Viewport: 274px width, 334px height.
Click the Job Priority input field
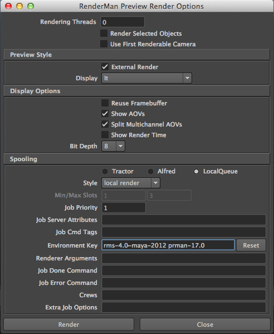[124, 207]
